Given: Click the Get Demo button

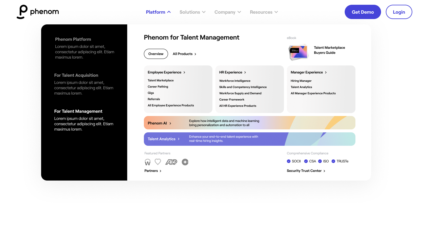Looking at the screenshot, I should point(363,12).
